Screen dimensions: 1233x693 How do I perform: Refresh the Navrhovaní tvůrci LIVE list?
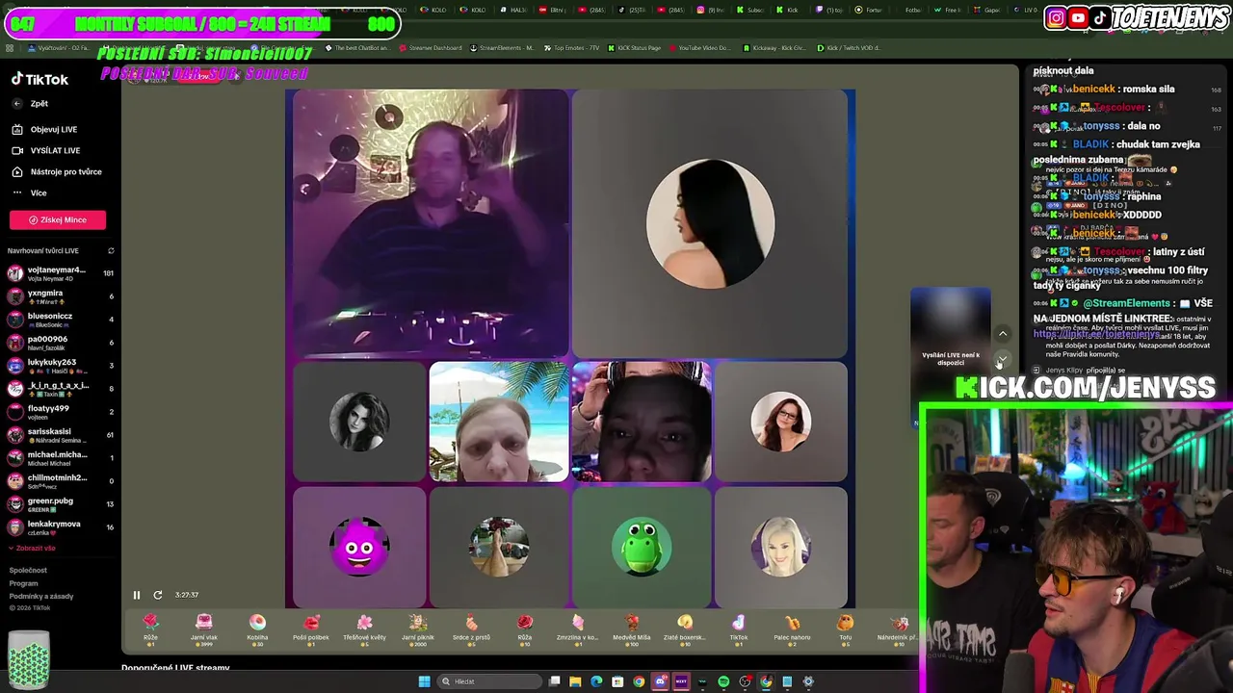pyautogui.click(x=111, y=251)
